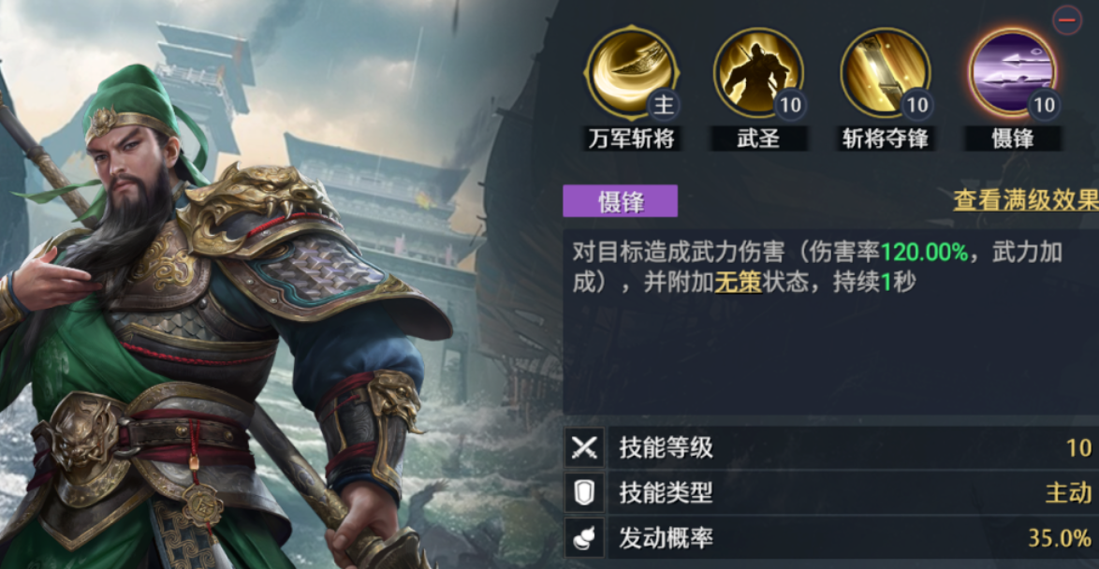Viewport: 1099px width, 569px height.
Task: Click the 主 badge on 万军斩将 icon
Action: click(663, 106)
